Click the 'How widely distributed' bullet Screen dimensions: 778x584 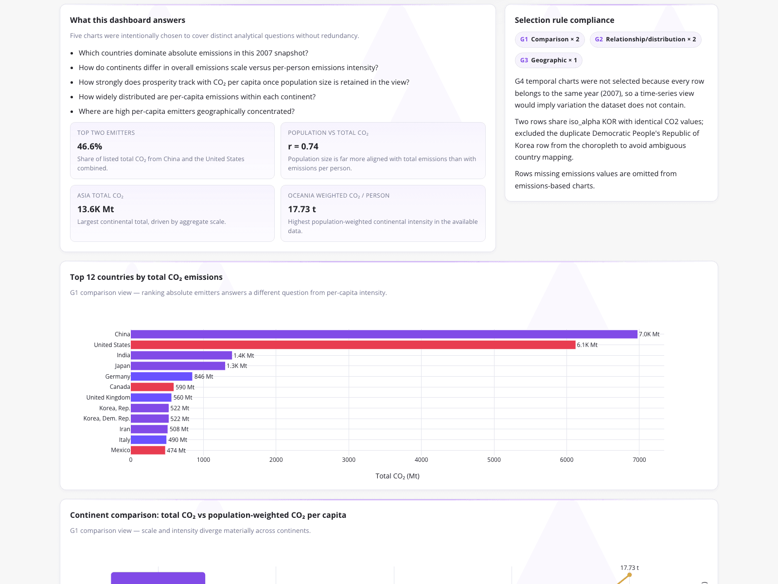tap(197, 97)
